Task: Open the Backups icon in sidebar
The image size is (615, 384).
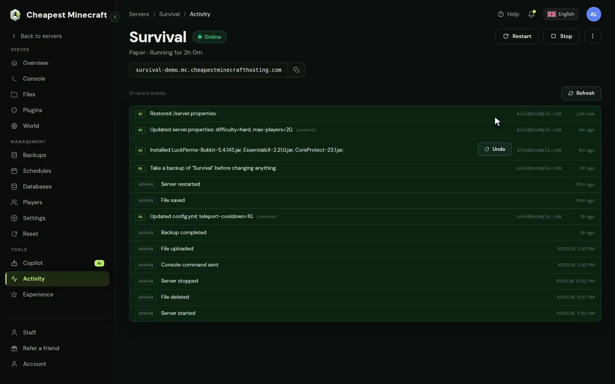Action: (14, 155)
